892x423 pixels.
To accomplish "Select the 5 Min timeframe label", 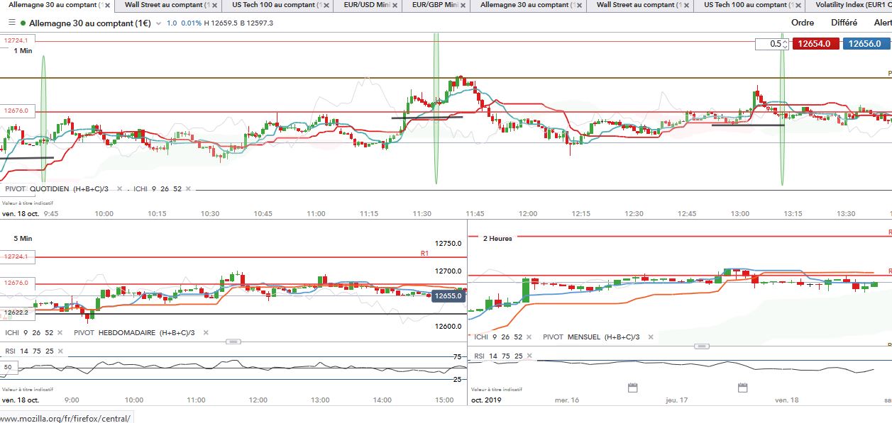I will [x=23, y=239].
